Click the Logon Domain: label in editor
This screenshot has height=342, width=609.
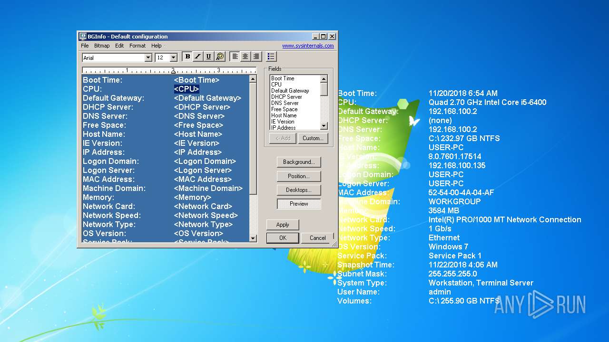(x=111, y=161)
